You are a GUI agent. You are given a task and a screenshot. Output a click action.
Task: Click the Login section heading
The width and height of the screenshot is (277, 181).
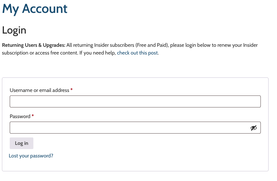click(14, 30)
